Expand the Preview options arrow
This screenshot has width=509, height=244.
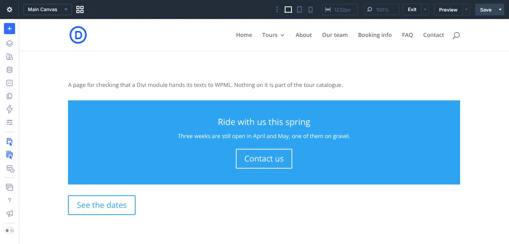pos(466,10)
